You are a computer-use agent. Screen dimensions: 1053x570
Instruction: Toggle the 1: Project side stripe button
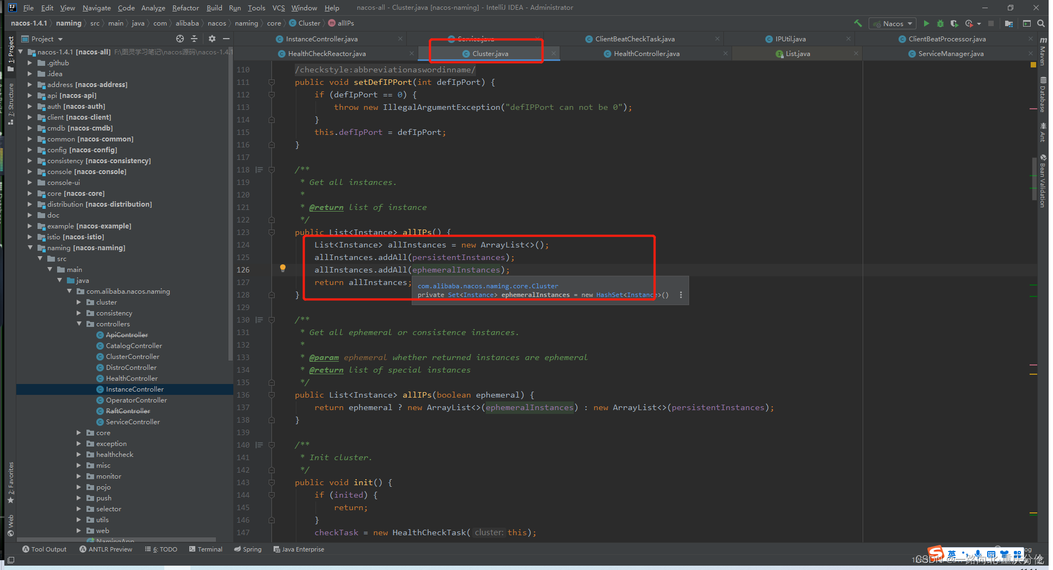pyautogui.click(x=10, y=53)
